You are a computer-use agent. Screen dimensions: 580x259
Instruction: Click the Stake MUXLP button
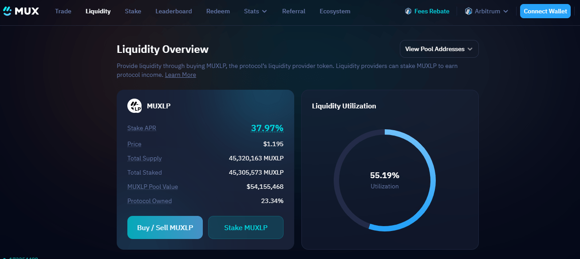(x=246, y=227)
